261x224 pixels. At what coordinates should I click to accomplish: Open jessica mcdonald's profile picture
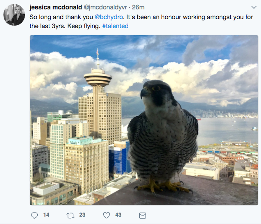click(x=14, y=15)
